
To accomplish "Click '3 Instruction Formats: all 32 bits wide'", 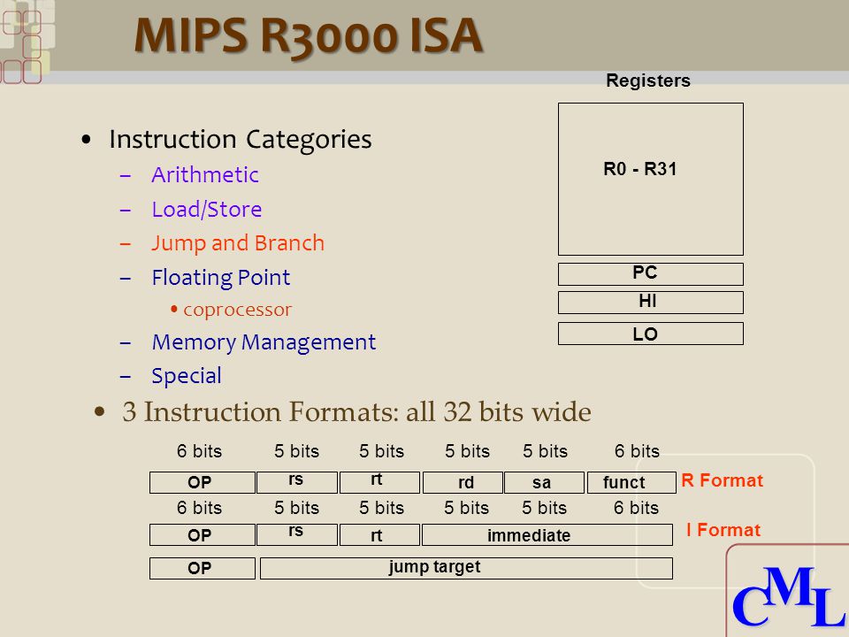I will (x=356, y=411).
